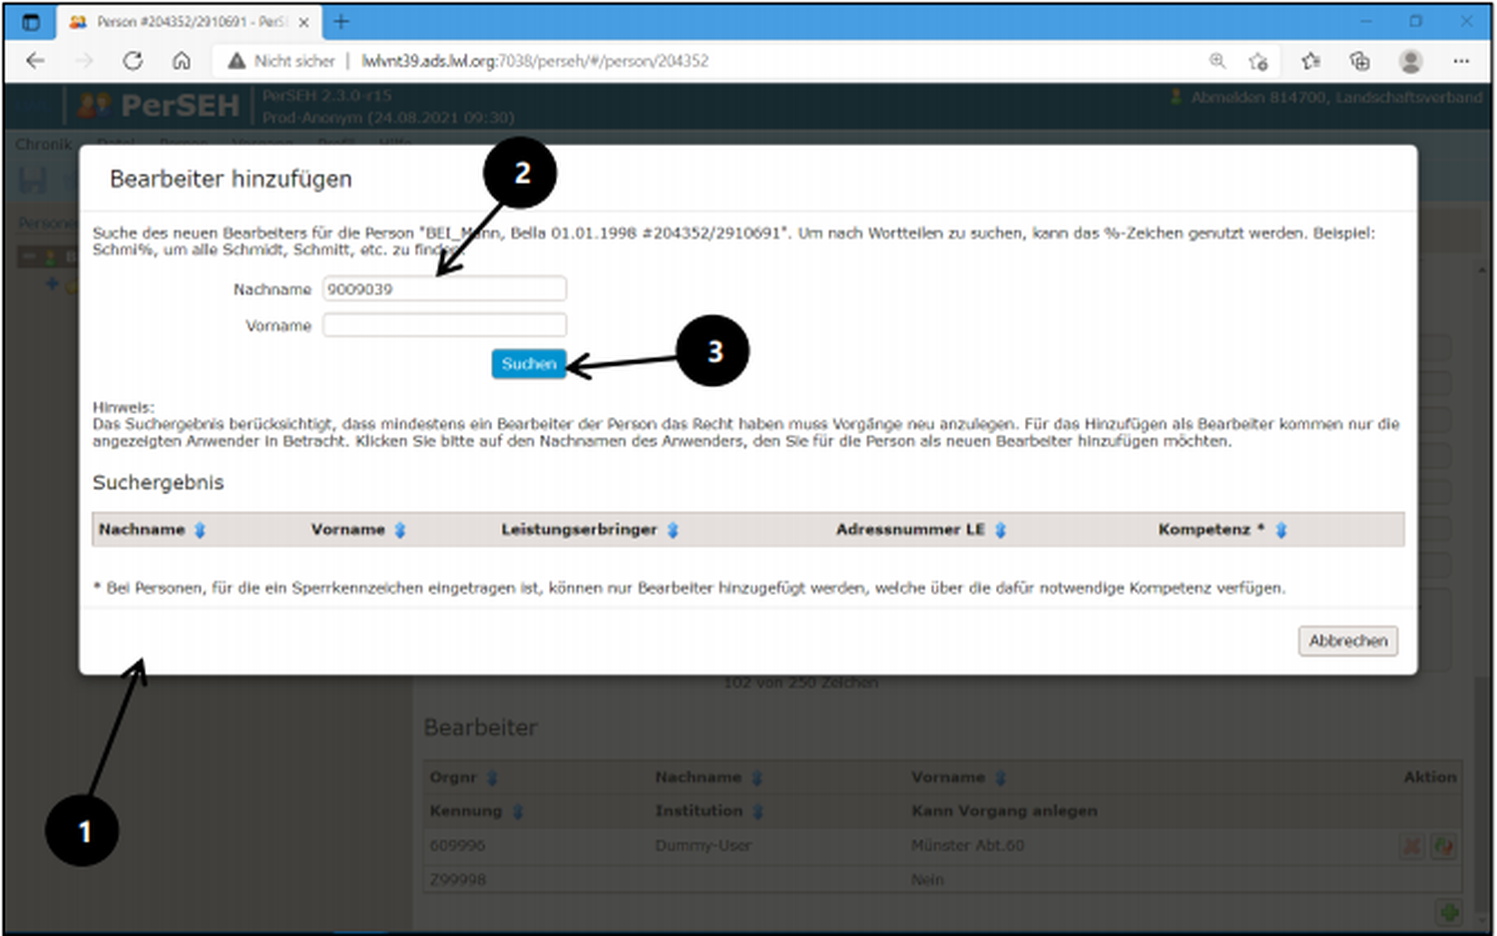Add page to favorites with star-plus icon
The width and height of the screenshot is (1497, 936).
(x=1258, y=62)
